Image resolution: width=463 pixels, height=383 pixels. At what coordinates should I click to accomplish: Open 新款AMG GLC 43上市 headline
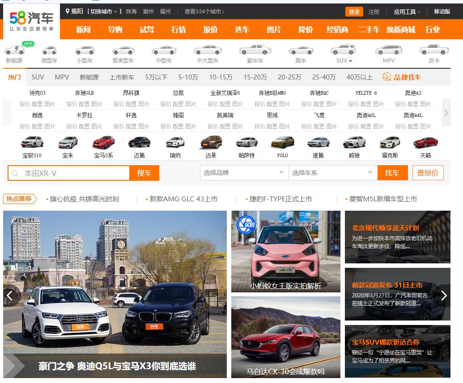click(x=183, y=199)
